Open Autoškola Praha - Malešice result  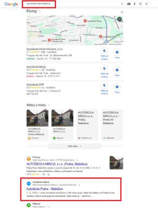tap(44, 189)
